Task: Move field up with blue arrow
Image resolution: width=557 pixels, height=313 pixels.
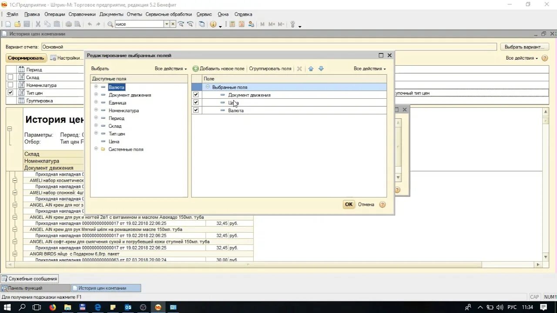Action: [311, 69]
